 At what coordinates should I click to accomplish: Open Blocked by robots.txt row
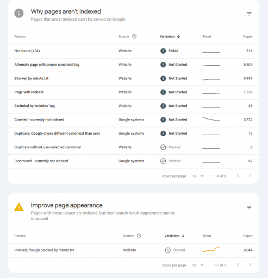pyautogui.click(x=134, y=79)
